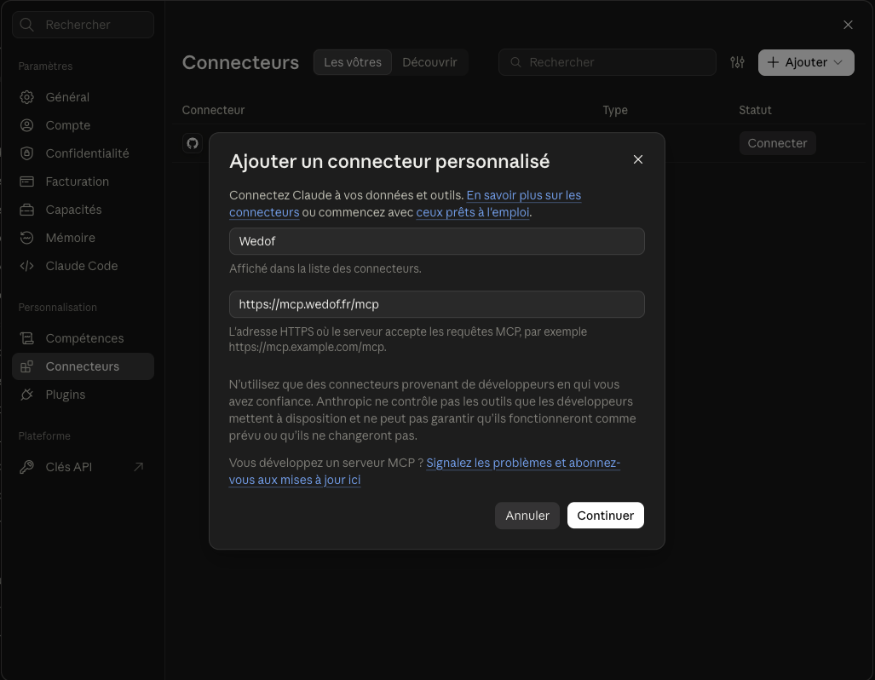Screen dimensions: 875x680
Task: Switch to Les vôtres tab
Action: 353,62
